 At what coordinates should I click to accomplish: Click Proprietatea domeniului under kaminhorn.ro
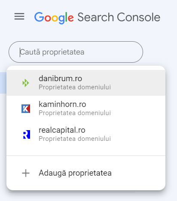pos(75,113)
